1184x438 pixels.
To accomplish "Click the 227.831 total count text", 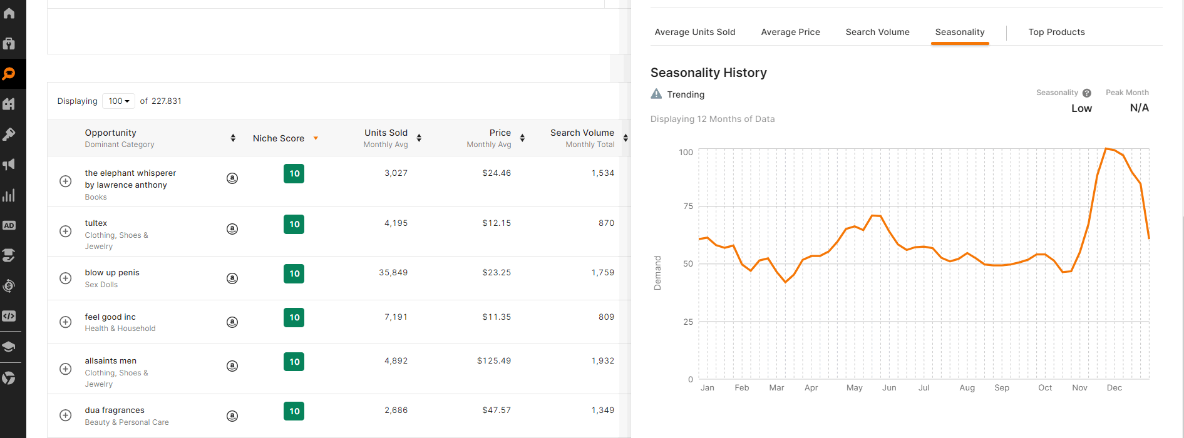I will [167, 101].
